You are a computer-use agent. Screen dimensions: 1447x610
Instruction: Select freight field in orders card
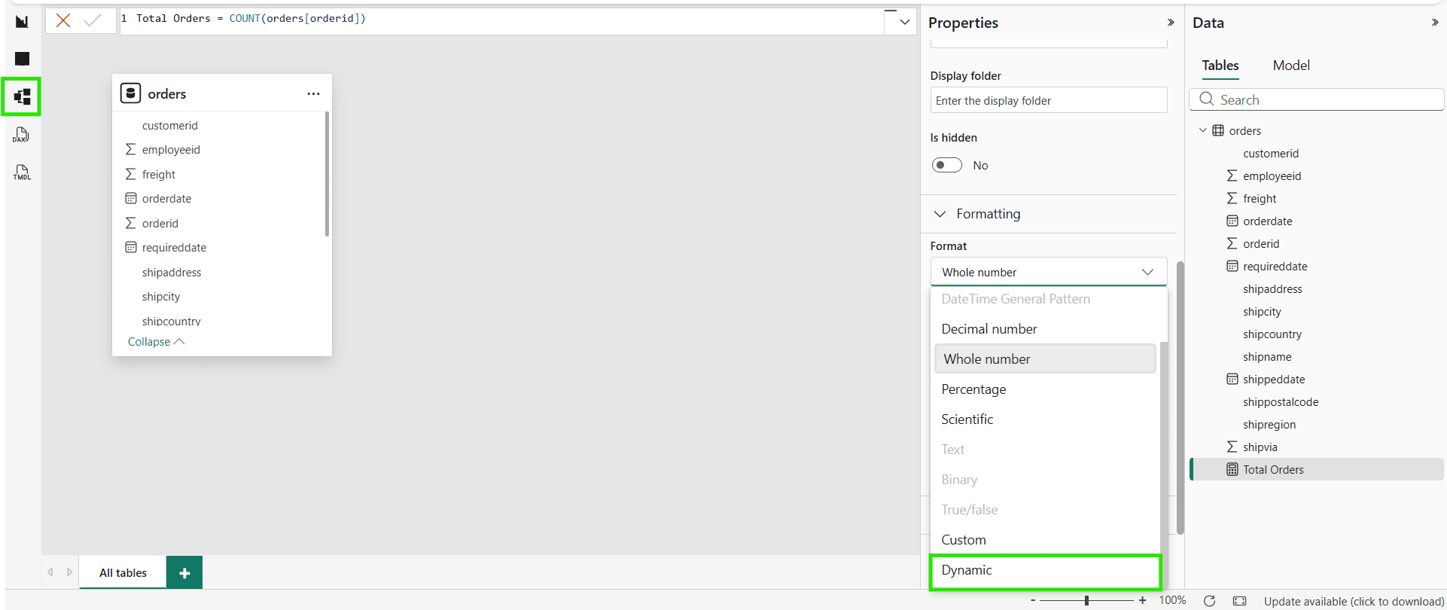[x=159, y=175]
